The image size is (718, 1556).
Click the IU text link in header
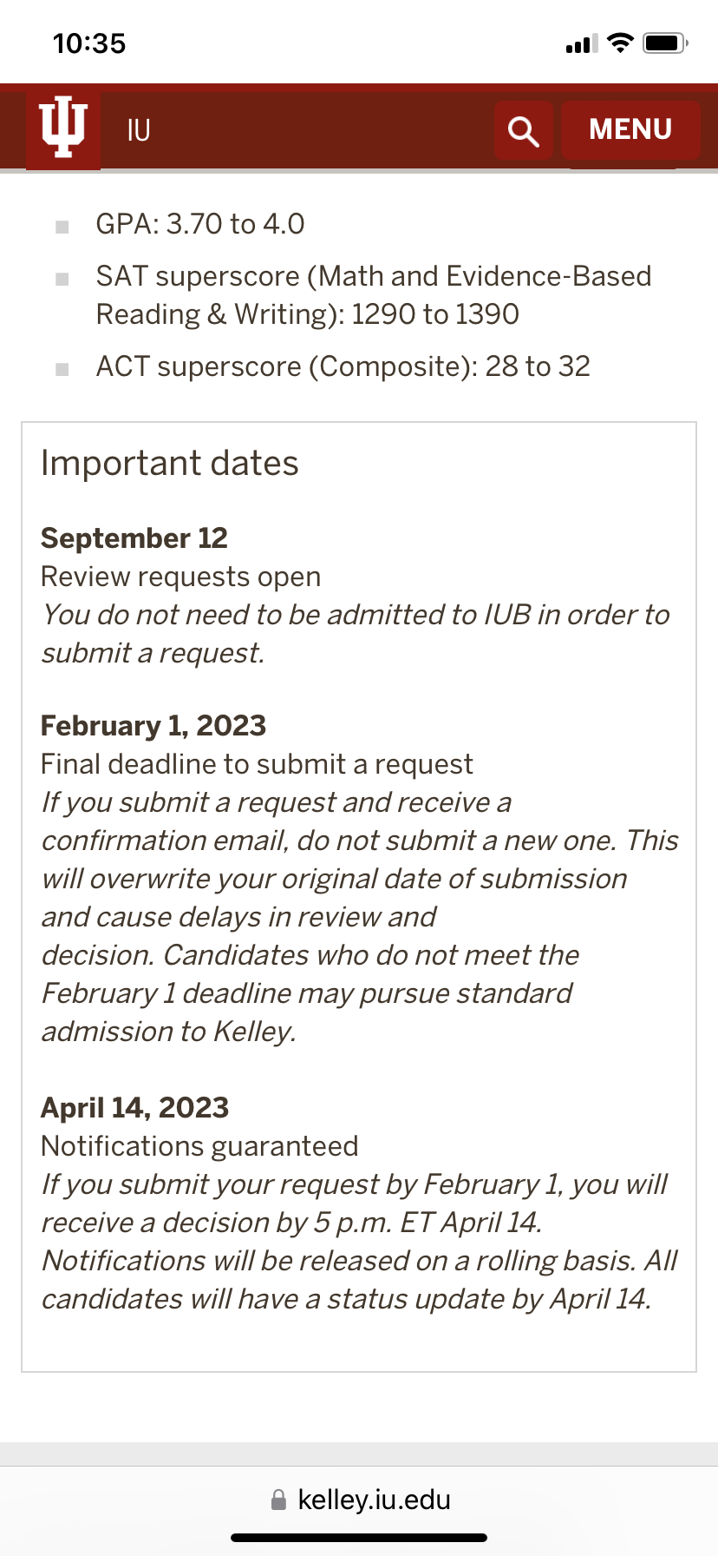139,130
